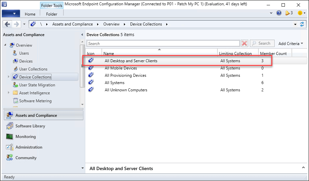Screen dimensions: 309x181
Task: Clear search with the red X
Action: [244, 43]
